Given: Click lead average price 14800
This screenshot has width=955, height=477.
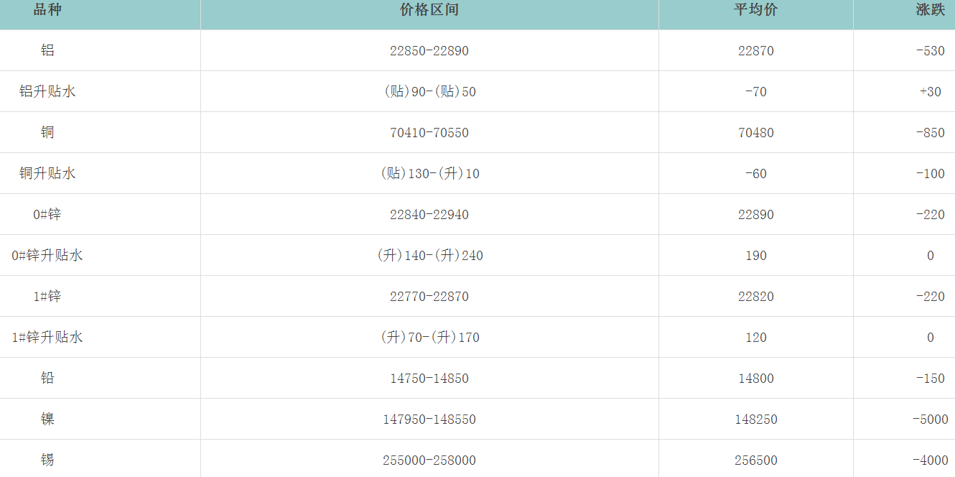Looking at the screenshot, I should [x=755, y=379].
